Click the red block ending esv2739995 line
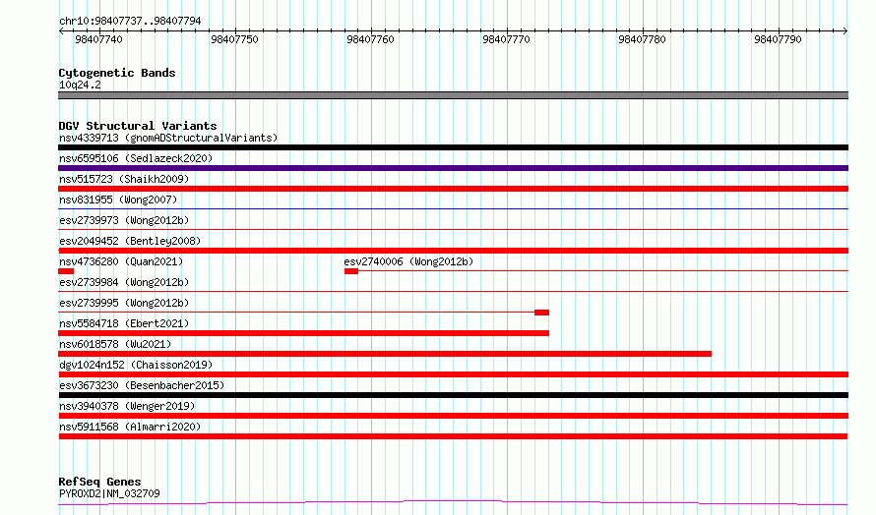The height and width of the screenshot is (515, 876). (541, 313)
